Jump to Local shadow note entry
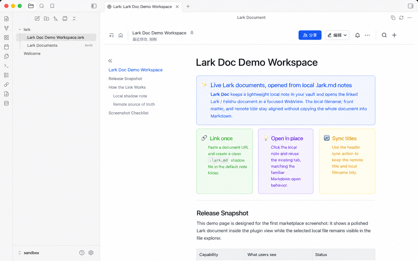The height and width of the screenshot is (261, 418). [x=130, y=96]
